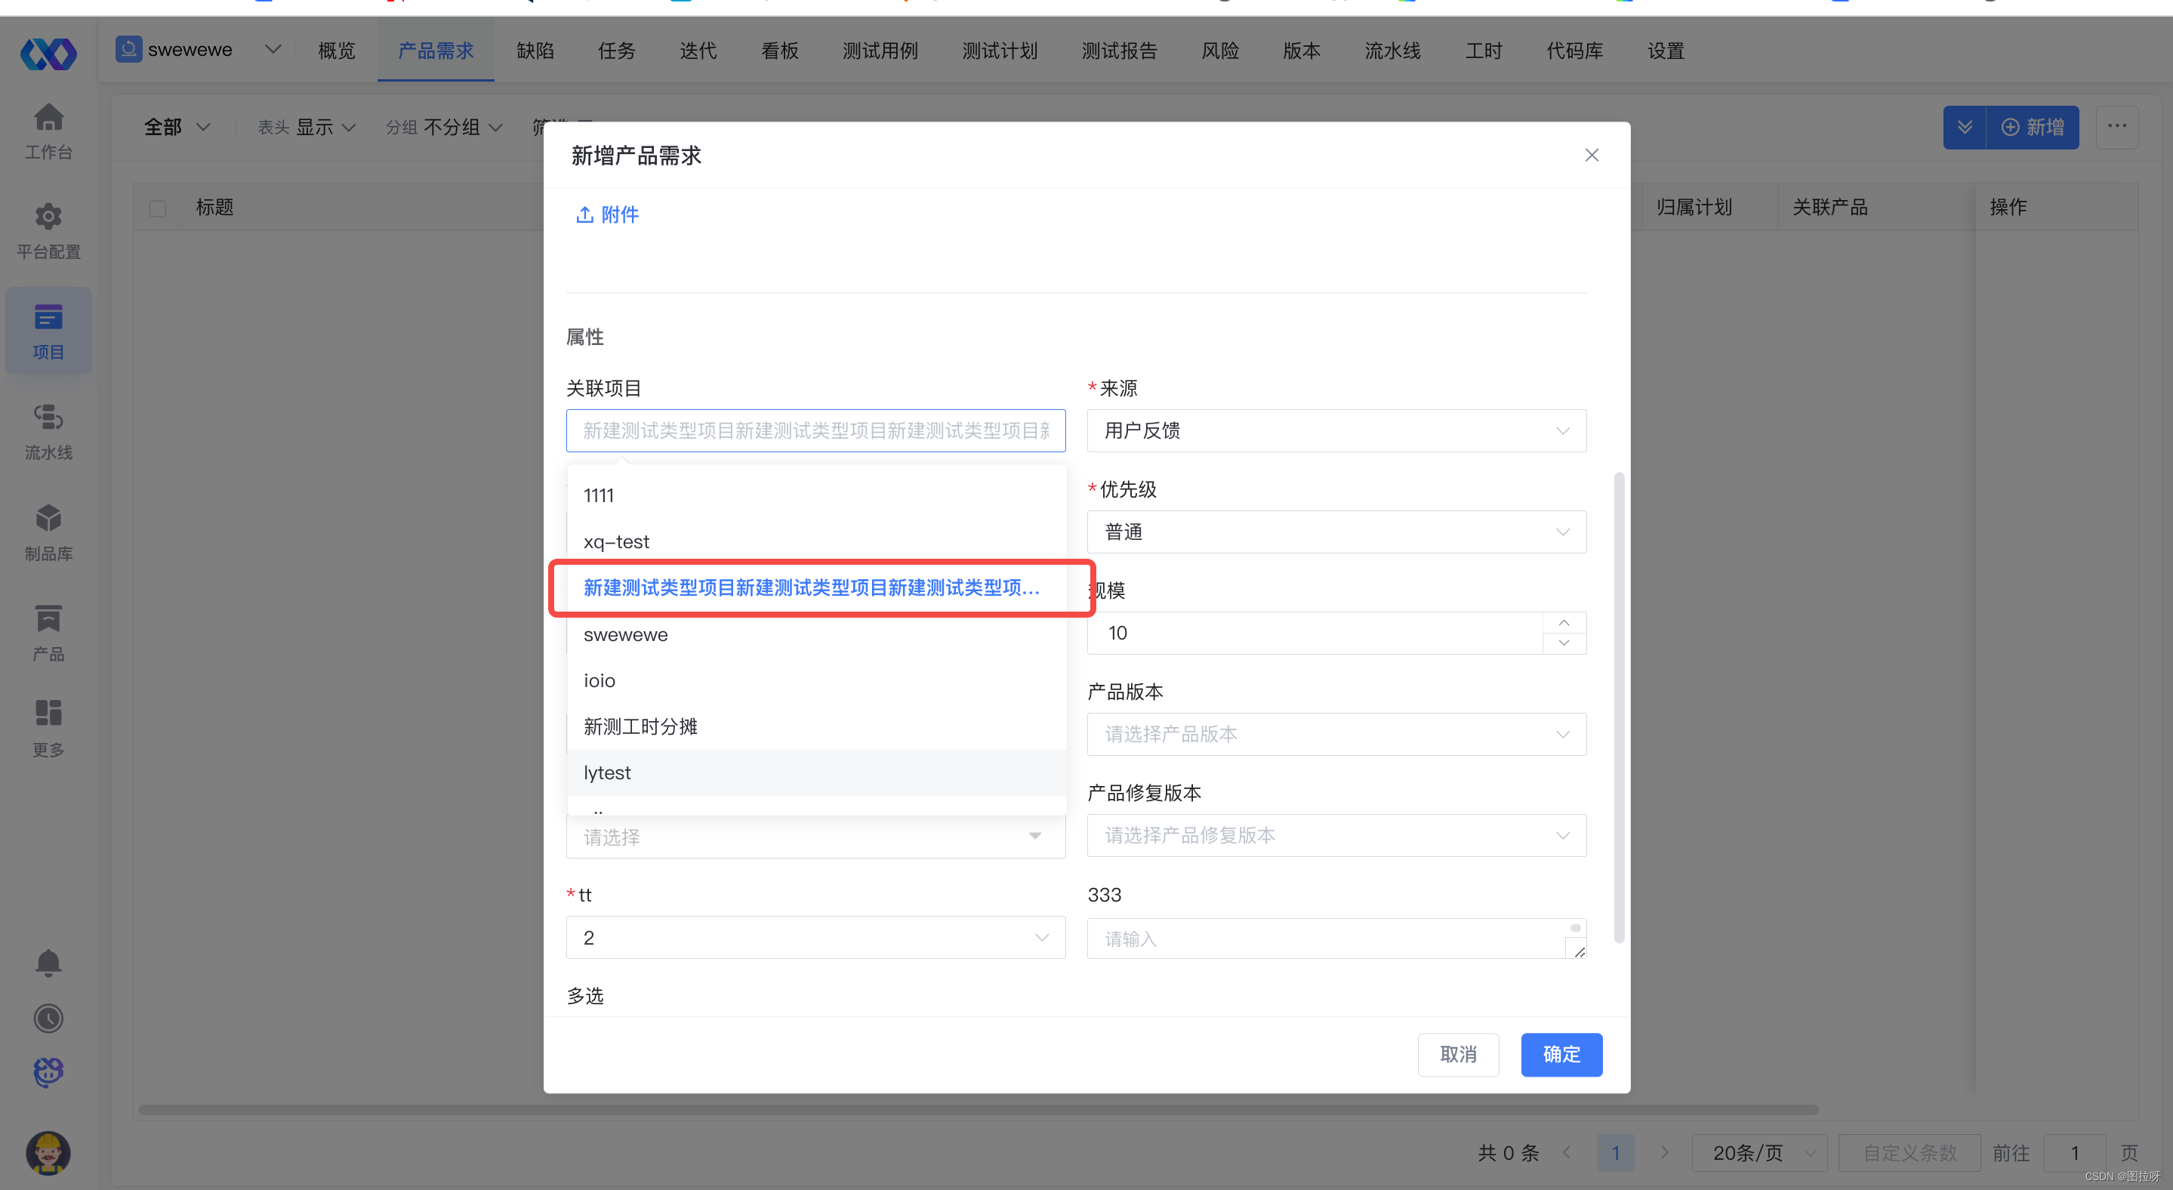This screenshot has width=2173, height=1190.
Task: Confirm the dialog with 确定 button
Action: point(1561,1054)
